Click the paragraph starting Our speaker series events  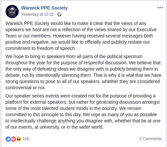click(83, 112)
